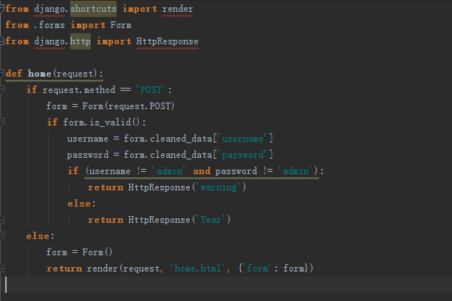Image resolution: width=452 pixels, height=301 pixels.
Task: Click the highlighted 'shortcuts' module name
Action: (94, 9)
